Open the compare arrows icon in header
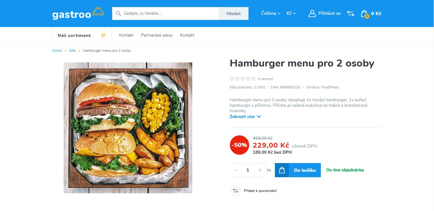 [x=350, y=14]
